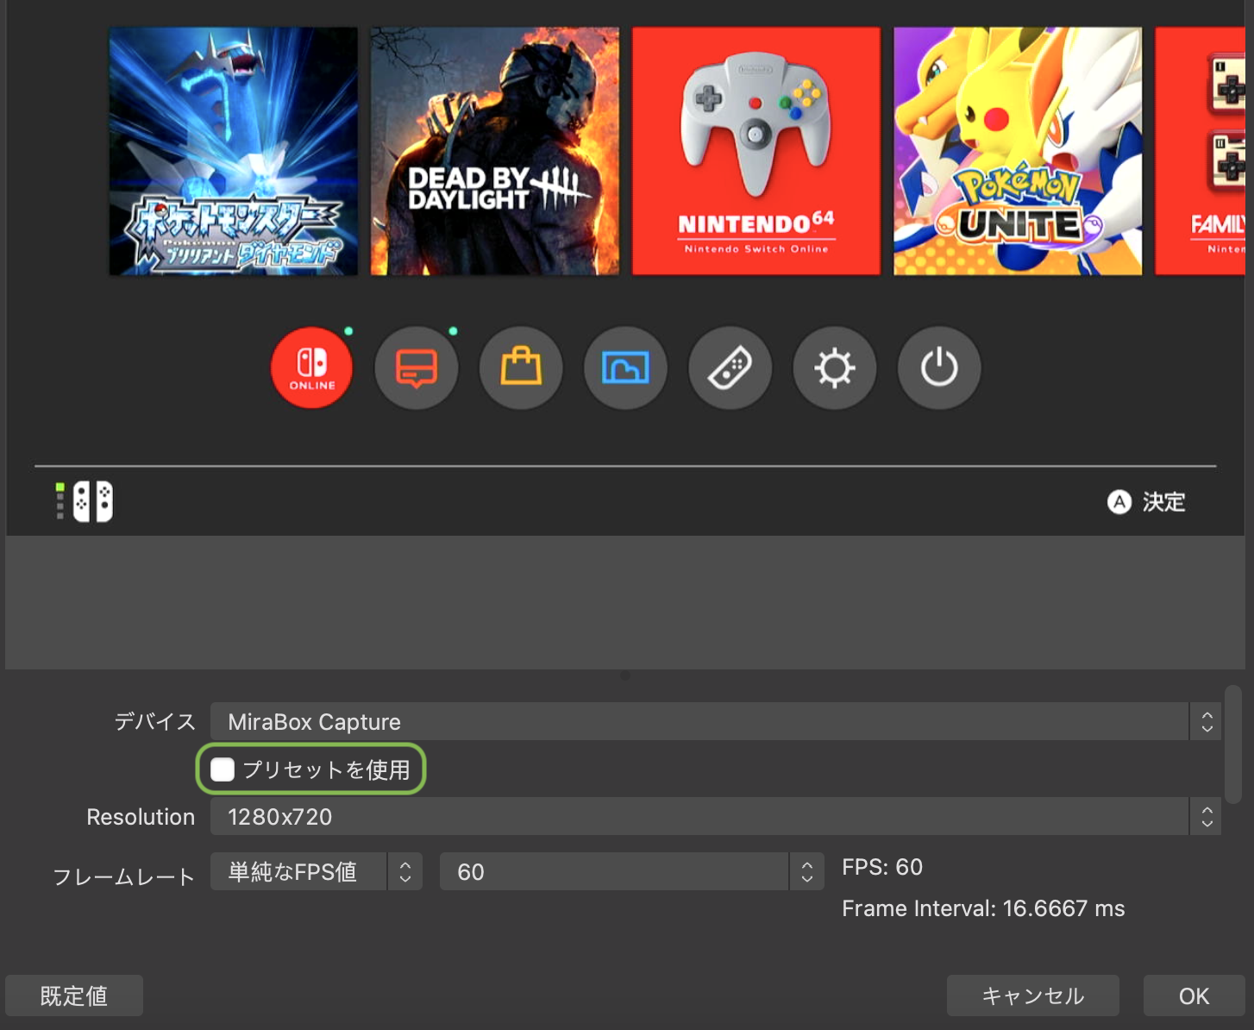The width and height of the screenshot is (1254, 1030).
Task: Click the Sleep Mode power icon
Action: (x=938, y=367)
